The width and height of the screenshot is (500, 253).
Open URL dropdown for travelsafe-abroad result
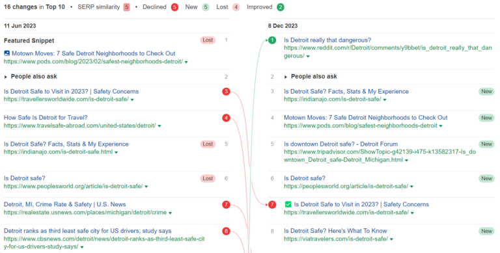point(160,126)
